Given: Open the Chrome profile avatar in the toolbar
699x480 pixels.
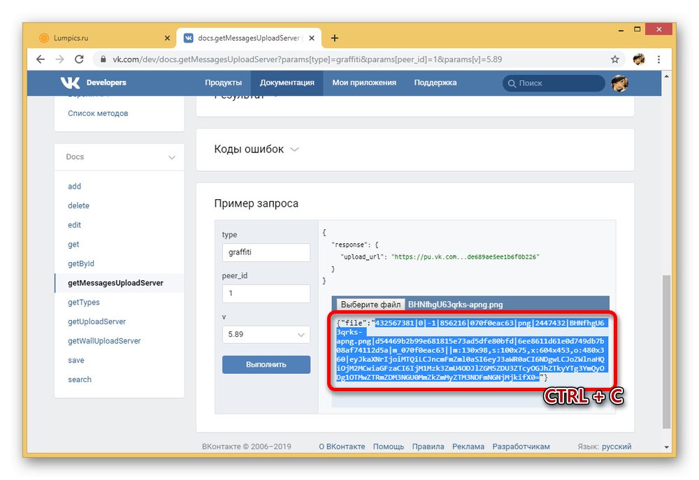Looking at the screenshot, I should 639,59.
